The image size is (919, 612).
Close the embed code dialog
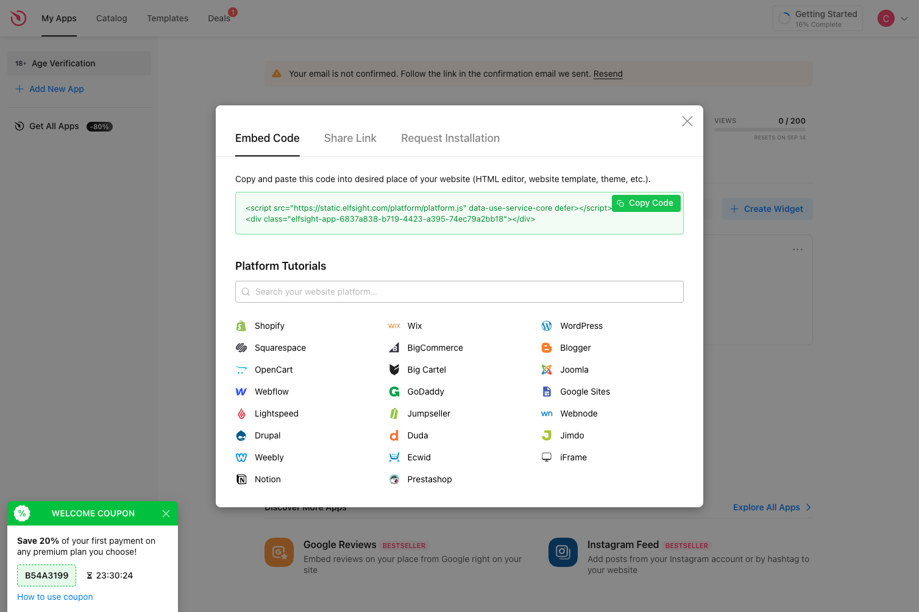click(x=687, y=121)
